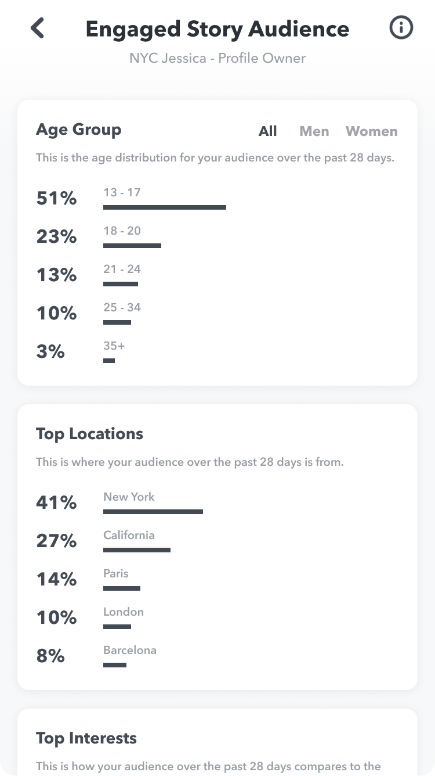Tap the New York location bar
This screenshot has width=435, height=776.
pyautogui.click(x=153, y=512)
